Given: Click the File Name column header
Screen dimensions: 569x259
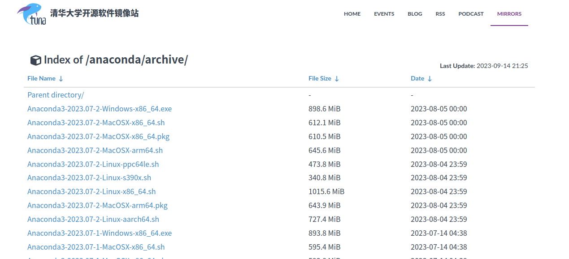Looking at the screenshot, I should pyautogui.click(x=41, y=78).
